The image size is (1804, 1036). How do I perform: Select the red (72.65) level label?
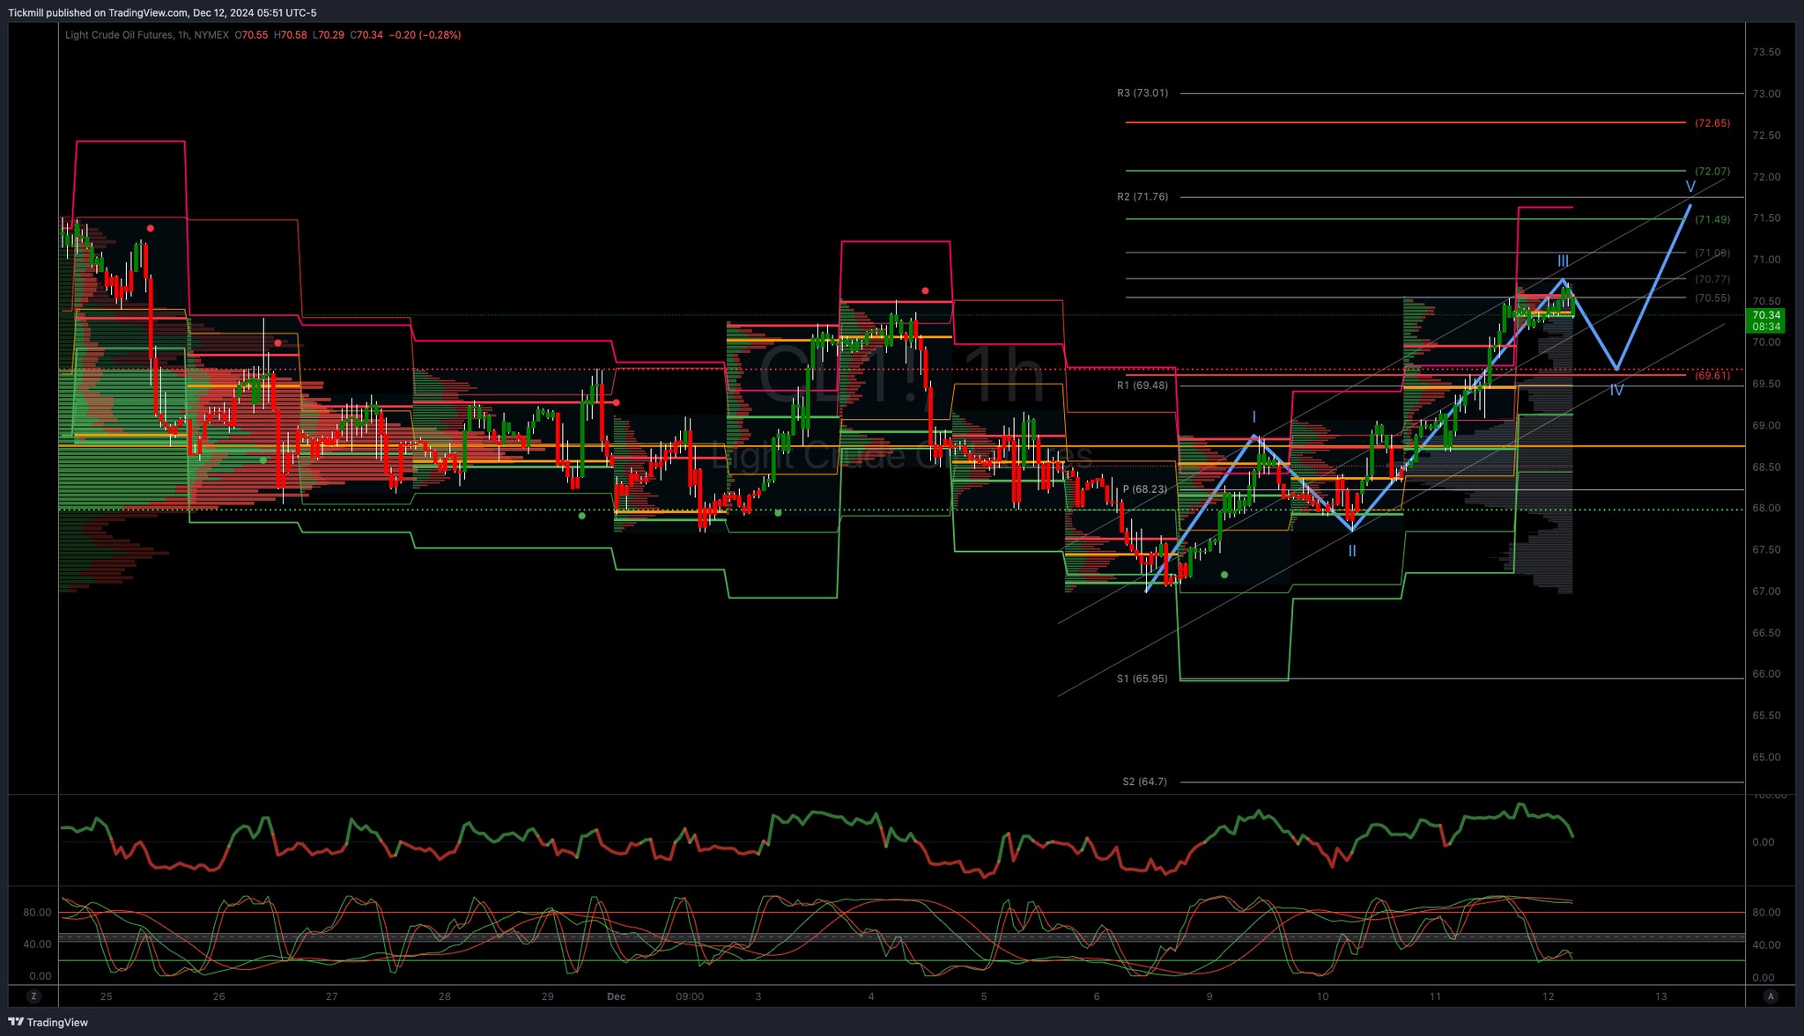1712,123
